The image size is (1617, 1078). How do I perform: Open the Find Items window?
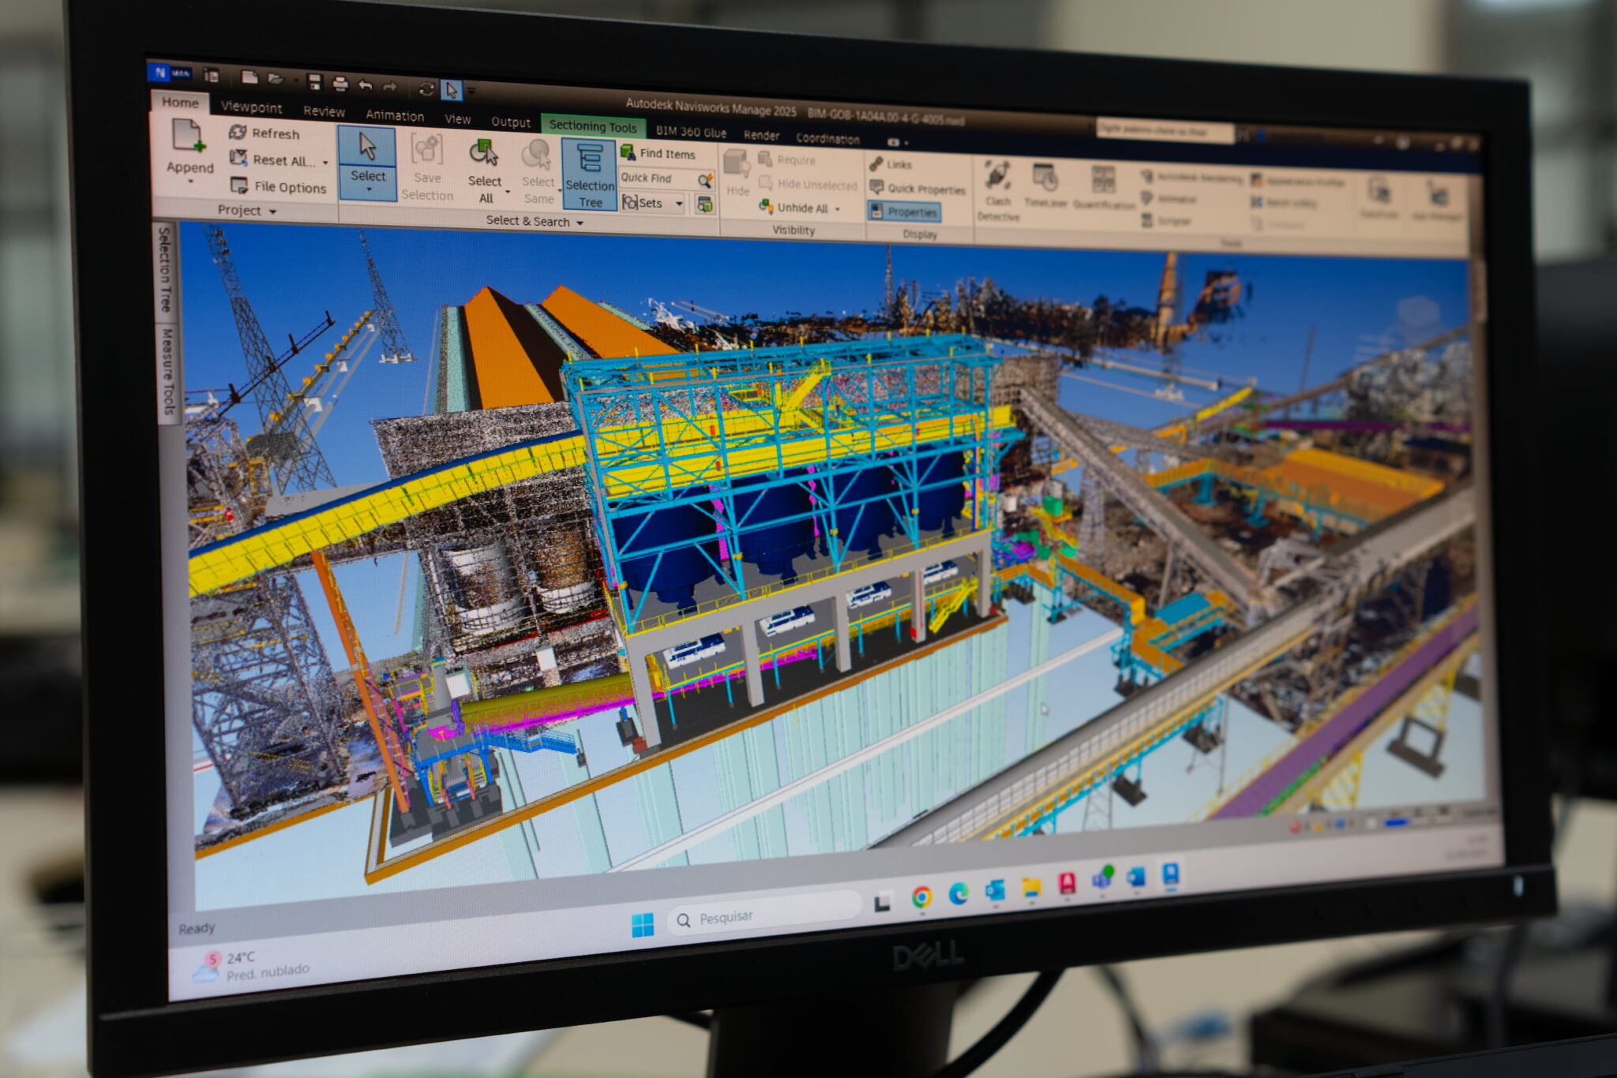658,153
